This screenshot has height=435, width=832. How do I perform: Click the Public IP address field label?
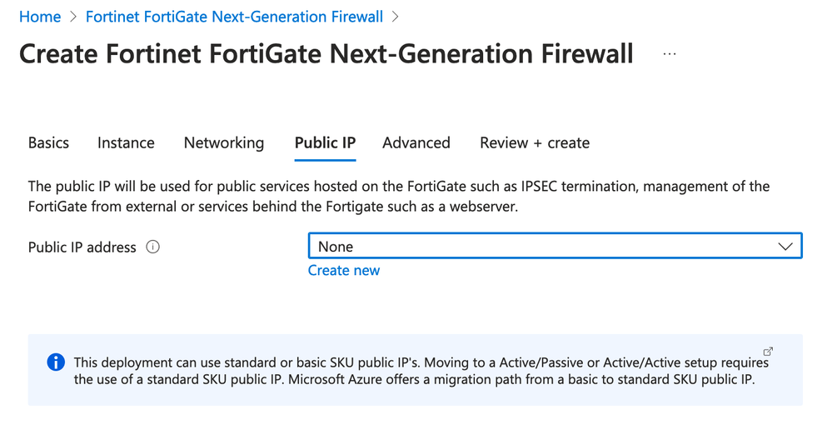point(82,247)
